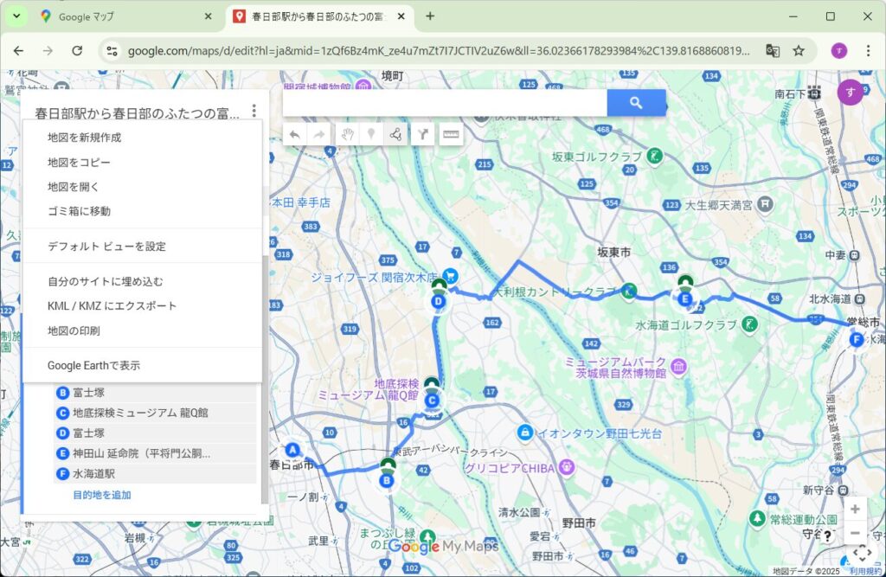Click 水海道ゴルフクラブ place label
Image resolution: width=886 pixels, height=577 pixels.
pyautogui.click(x=686, y=325)
